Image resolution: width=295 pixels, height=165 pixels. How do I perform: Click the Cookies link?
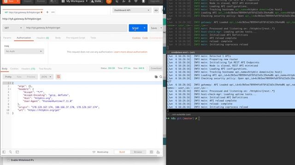[136, 38]
